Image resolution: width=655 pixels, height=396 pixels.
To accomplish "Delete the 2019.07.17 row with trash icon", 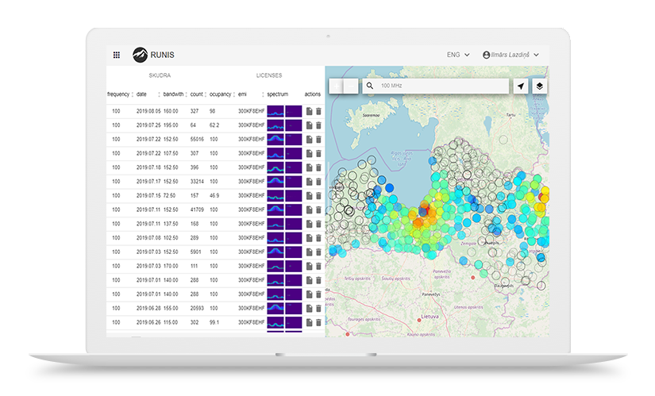I will [x=318, y=182].
